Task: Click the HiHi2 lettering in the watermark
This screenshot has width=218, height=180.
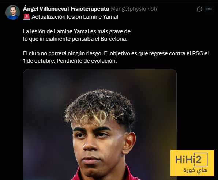Action: [188, 160]
